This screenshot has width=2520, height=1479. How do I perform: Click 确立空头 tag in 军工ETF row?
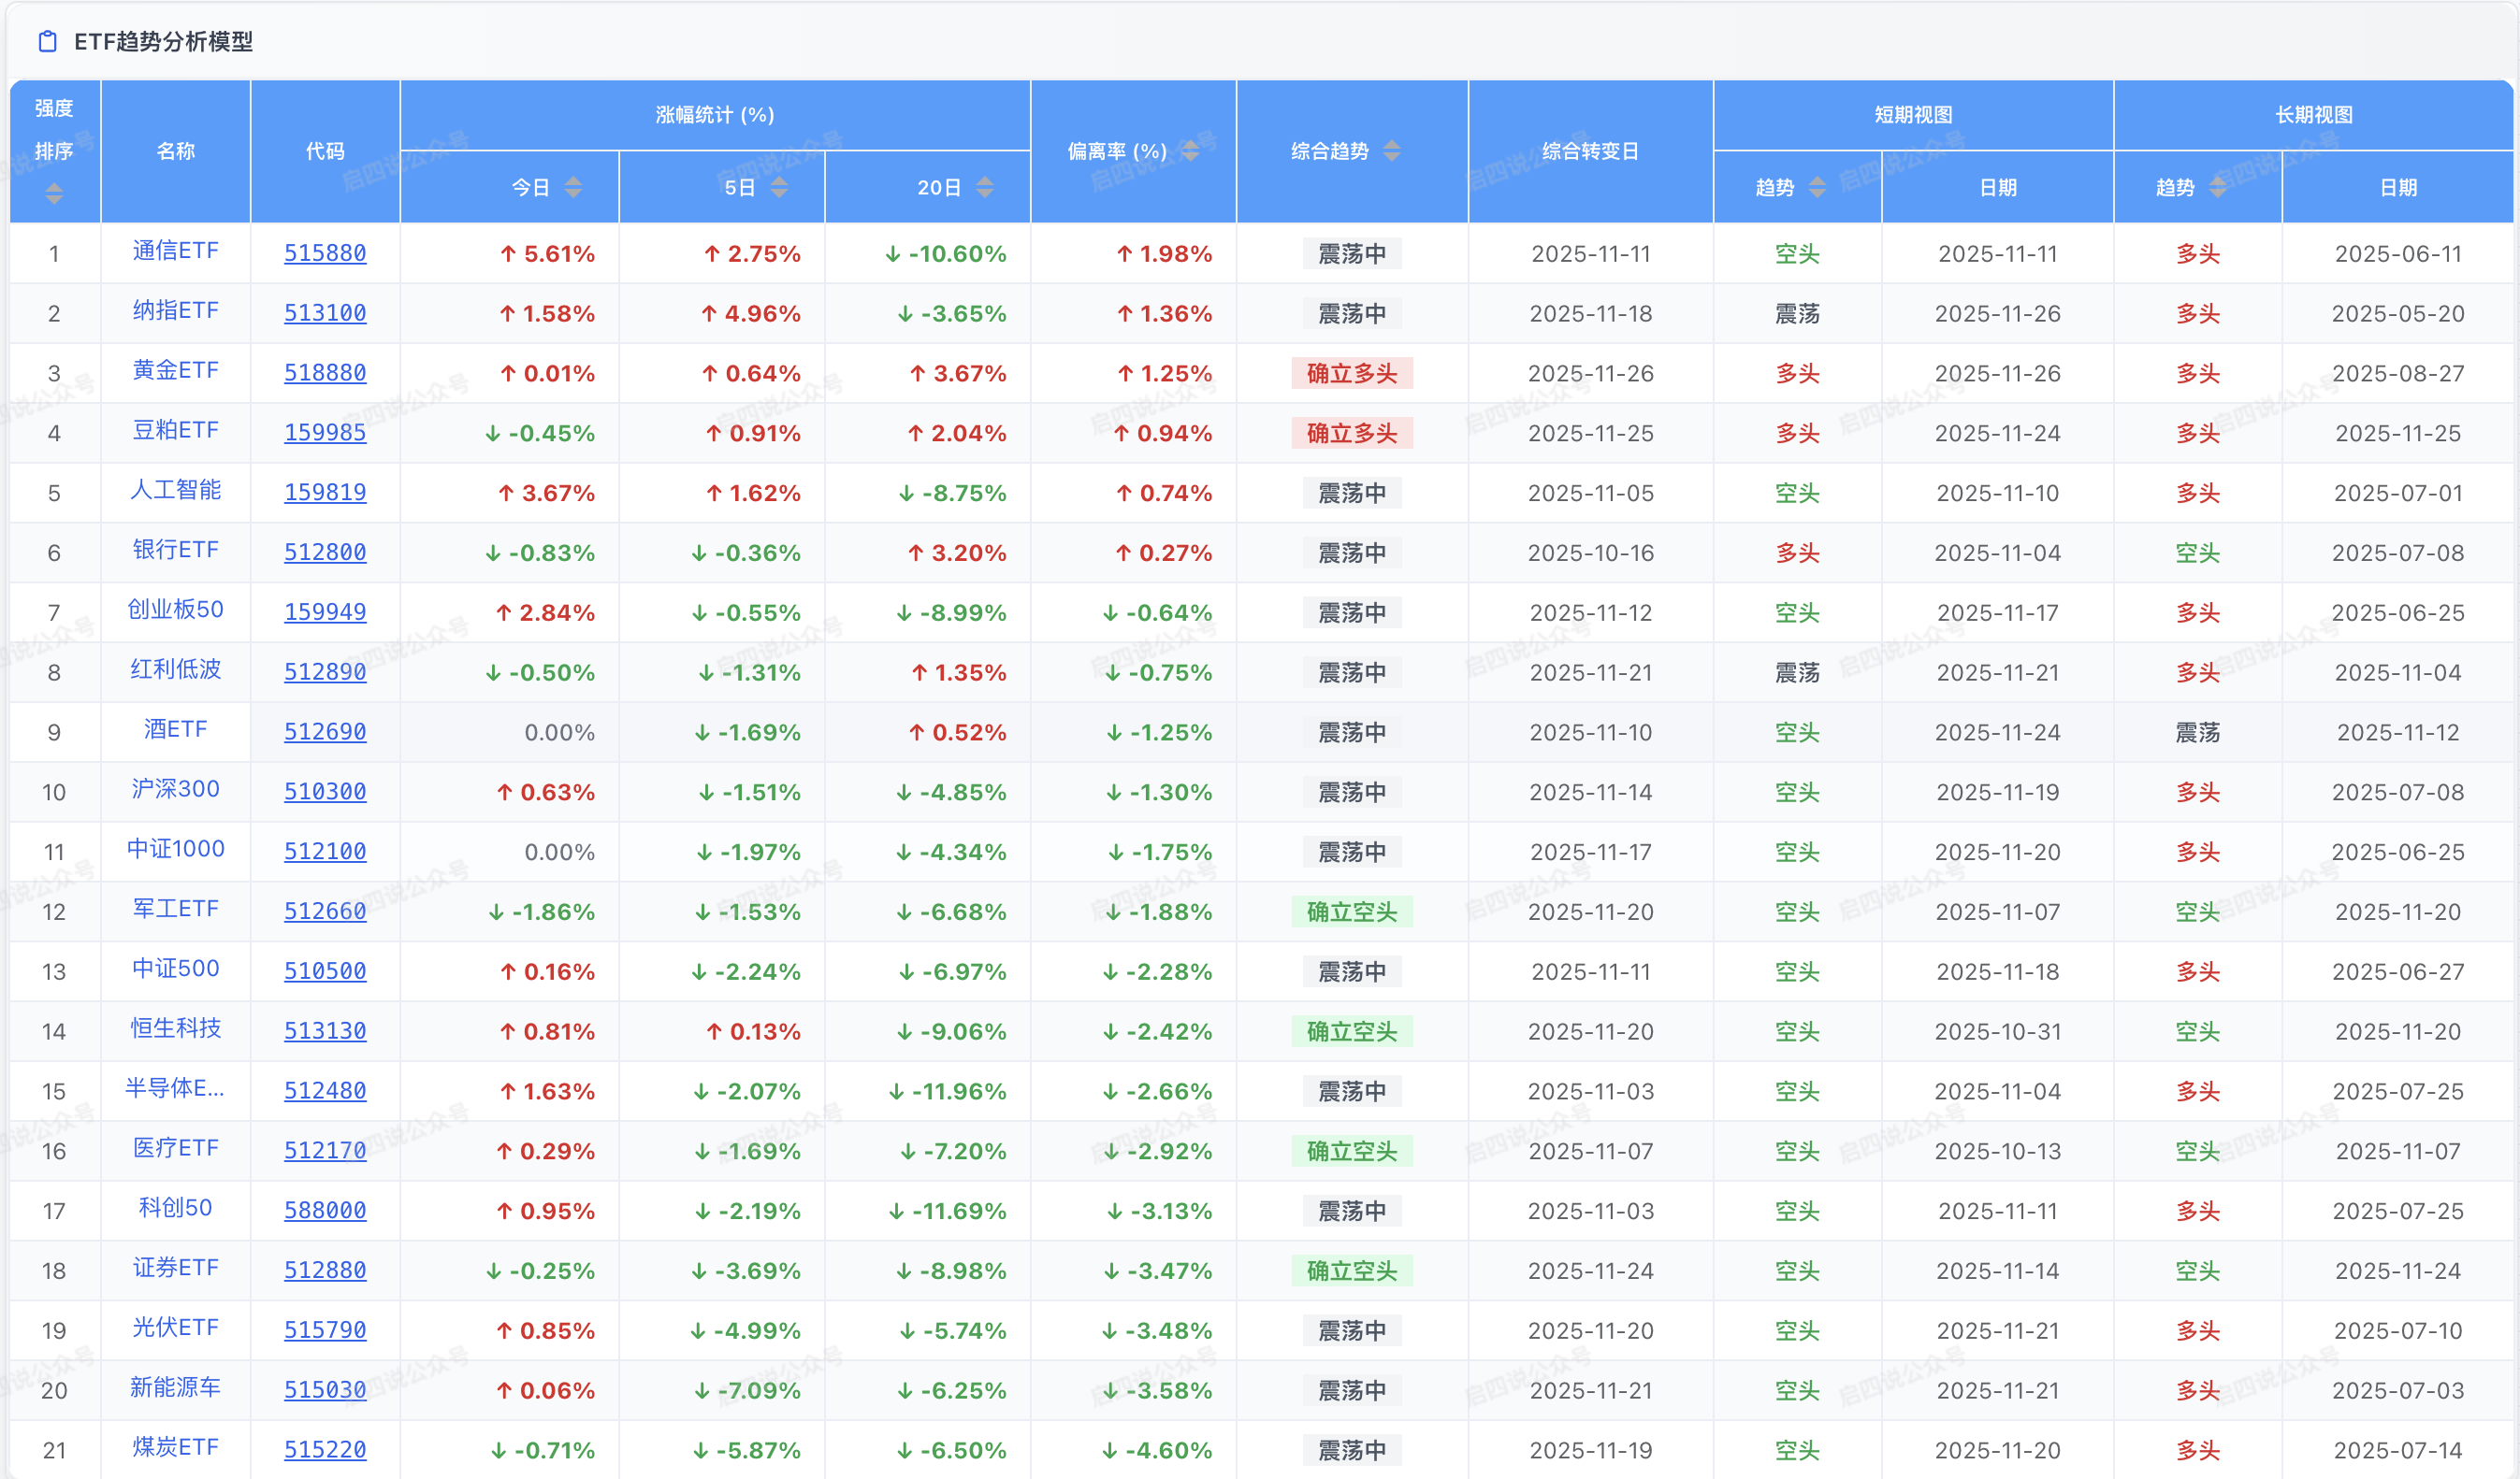pos(1351,912)
